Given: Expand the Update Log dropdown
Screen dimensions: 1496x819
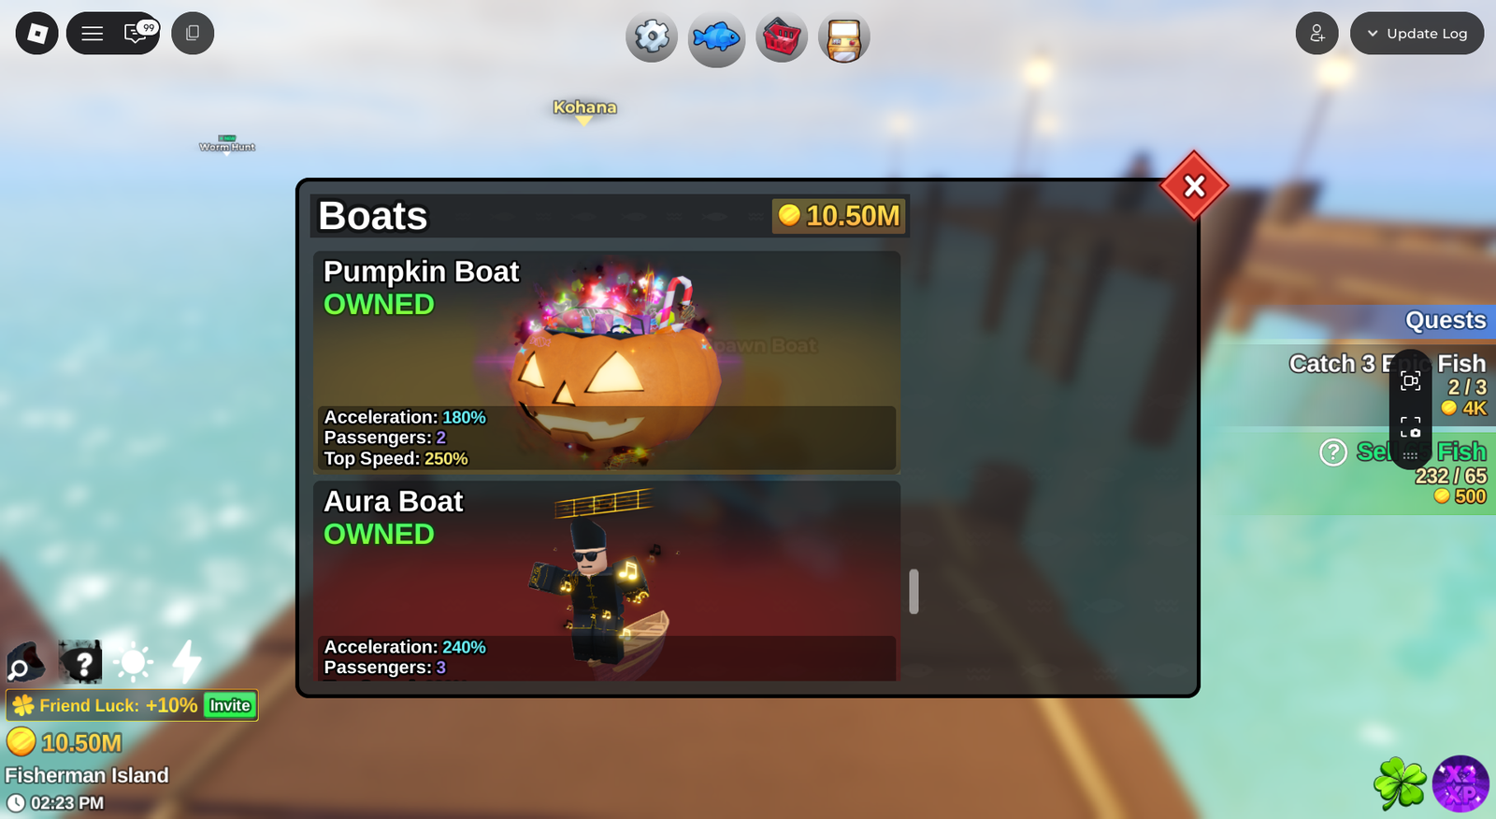Looking at the screenshot, I should click(x=1417, y=34).
